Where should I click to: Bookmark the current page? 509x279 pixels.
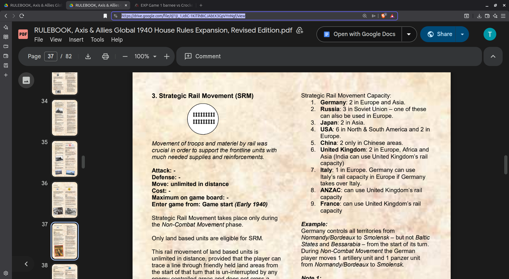point(105,16)
